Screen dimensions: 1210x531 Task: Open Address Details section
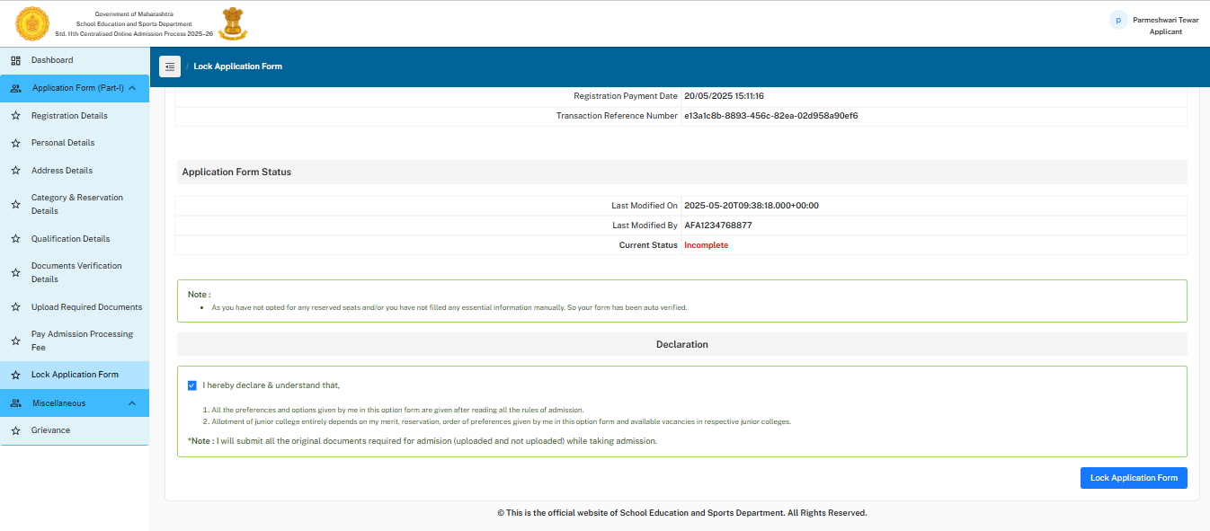(62, 171)
